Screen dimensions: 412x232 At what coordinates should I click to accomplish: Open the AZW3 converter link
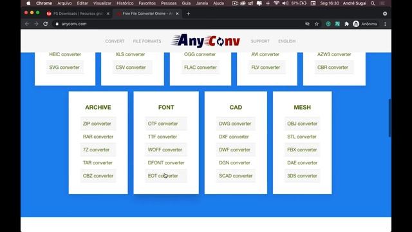334,54
